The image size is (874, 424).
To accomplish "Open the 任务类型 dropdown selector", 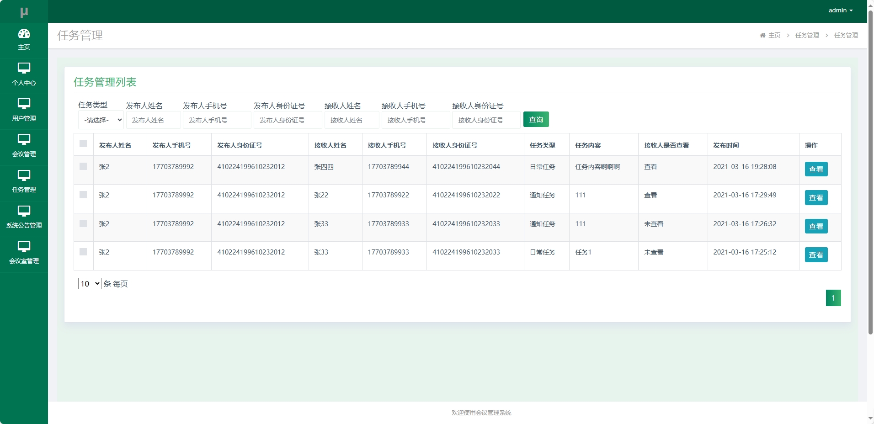I will [x=101, y=120].
